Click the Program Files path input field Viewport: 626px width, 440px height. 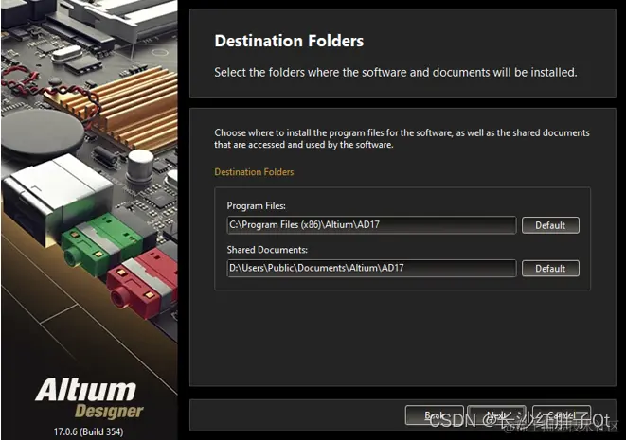click(x=371, y=225)
